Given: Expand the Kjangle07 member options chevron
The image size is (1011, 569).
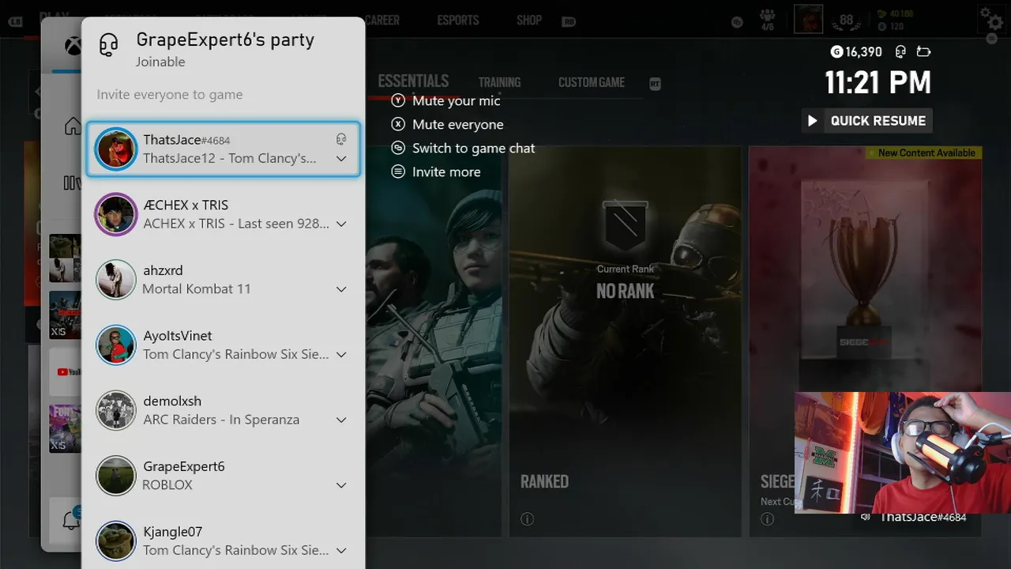Looking at the screenshot, I should [341, 551].
